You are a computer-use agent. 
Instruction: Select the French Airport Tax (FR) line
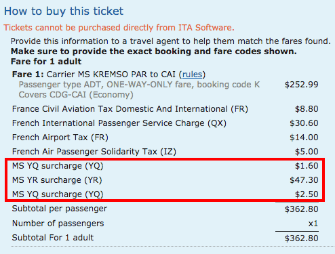click(165, 137)
